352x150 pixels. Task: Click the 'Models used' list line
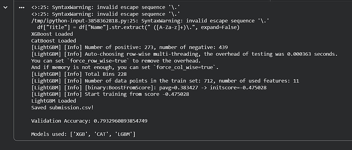(83, 134)
